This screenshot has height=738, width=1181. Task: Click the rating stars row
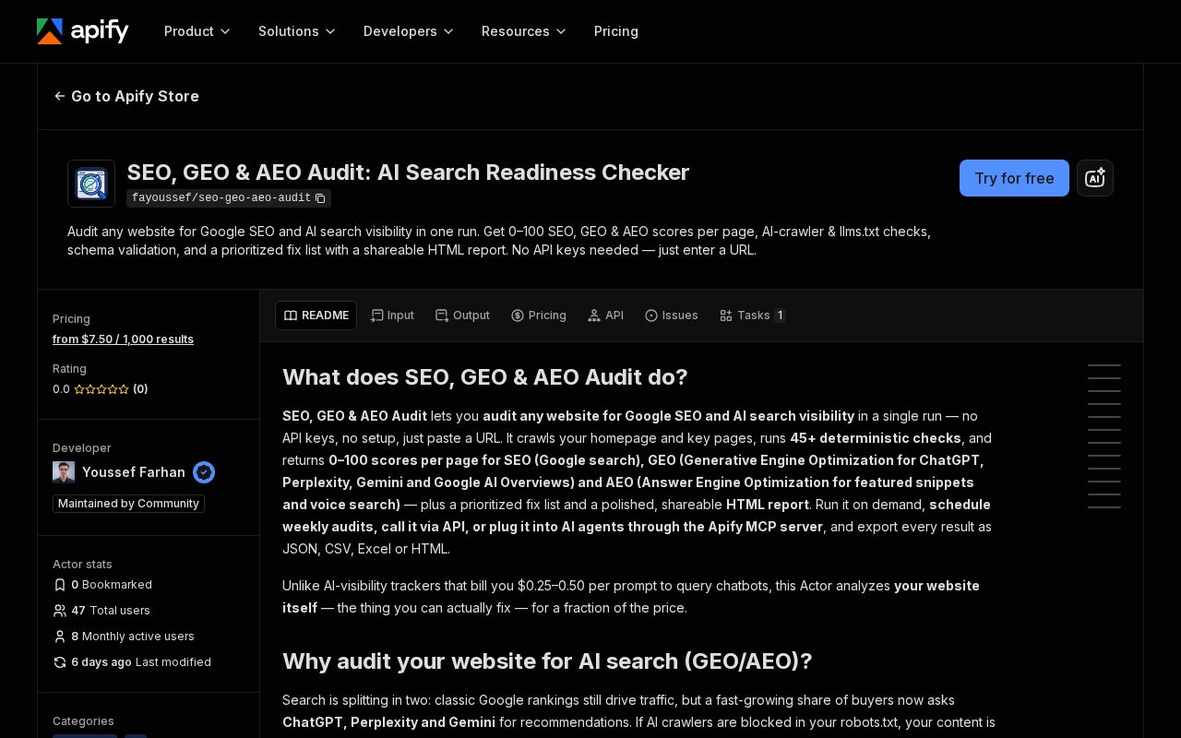pos(101,389)
